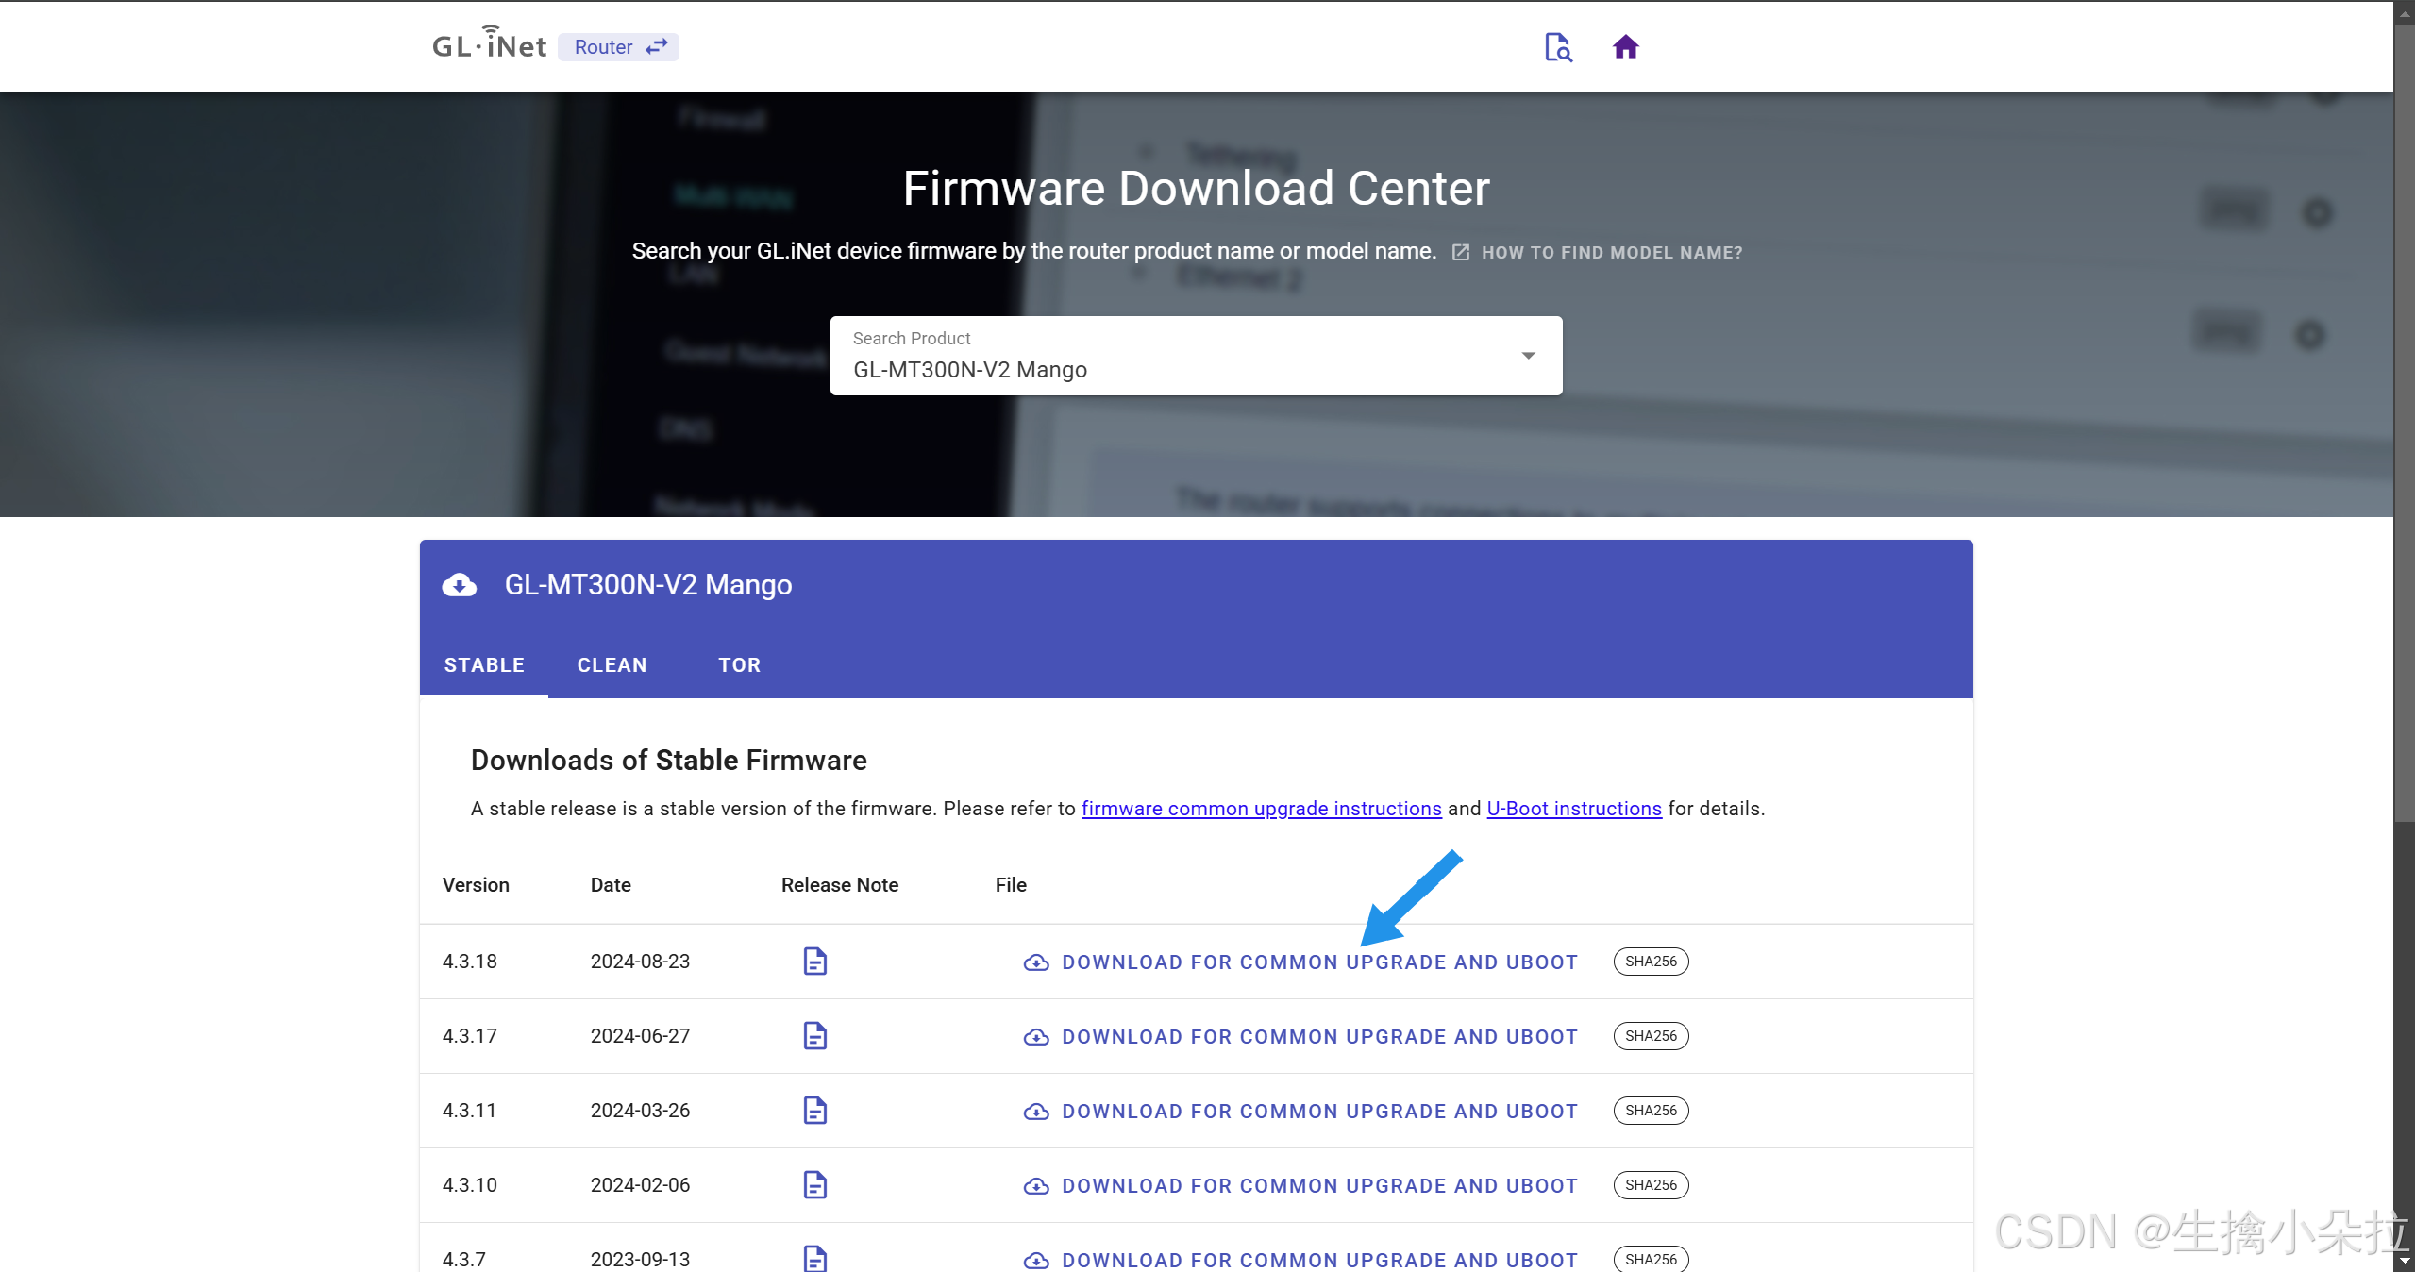
Task: Open release note for version 4.3.18
Action: pyautogui.click(x=814, y=962)
